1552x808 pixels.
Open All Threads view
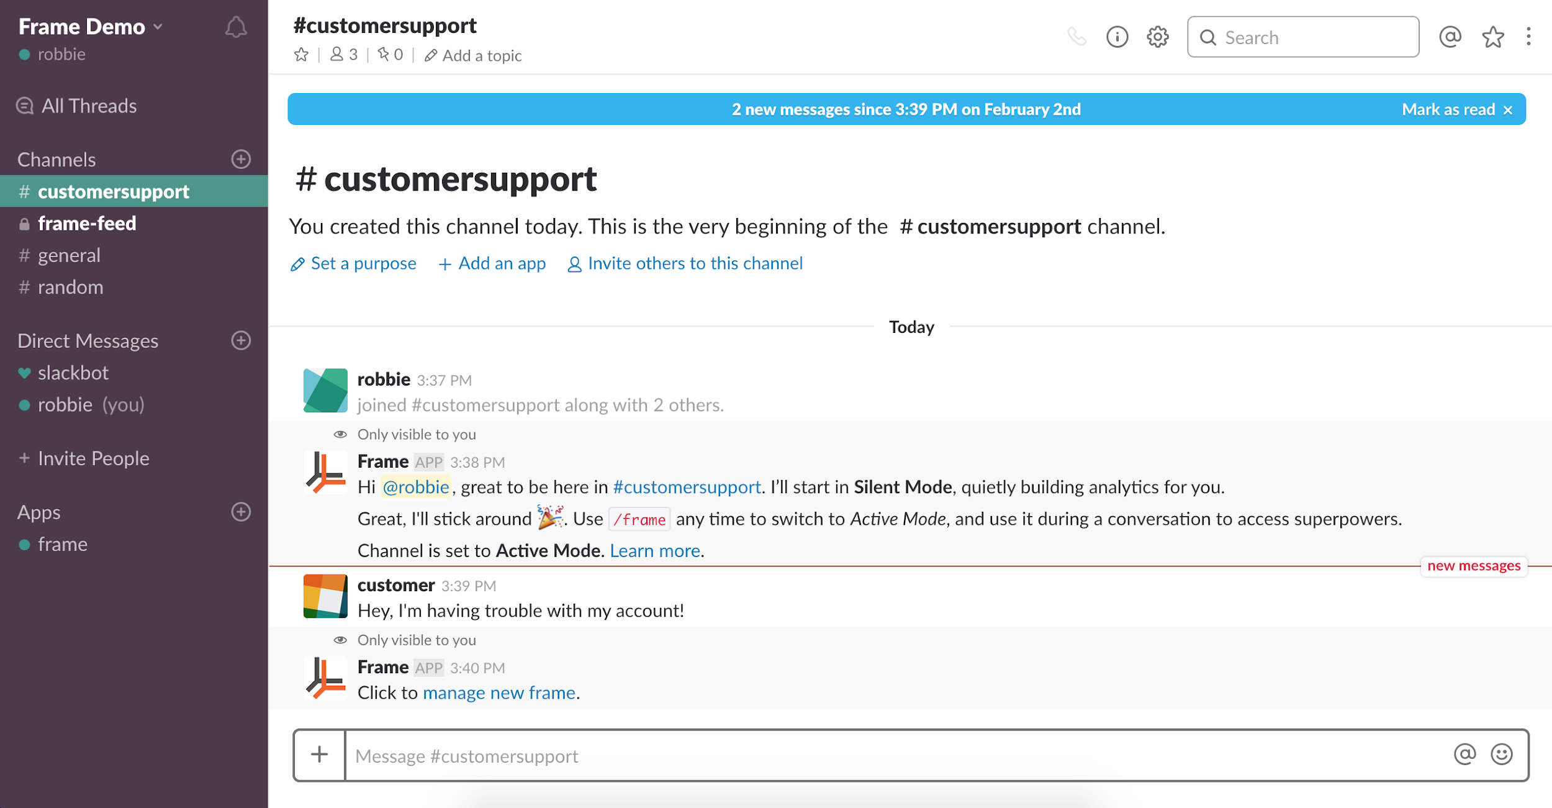[89, 106]
